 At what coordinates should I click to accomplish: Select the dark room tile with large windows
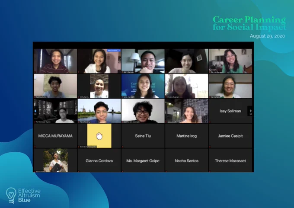point(55,111)
